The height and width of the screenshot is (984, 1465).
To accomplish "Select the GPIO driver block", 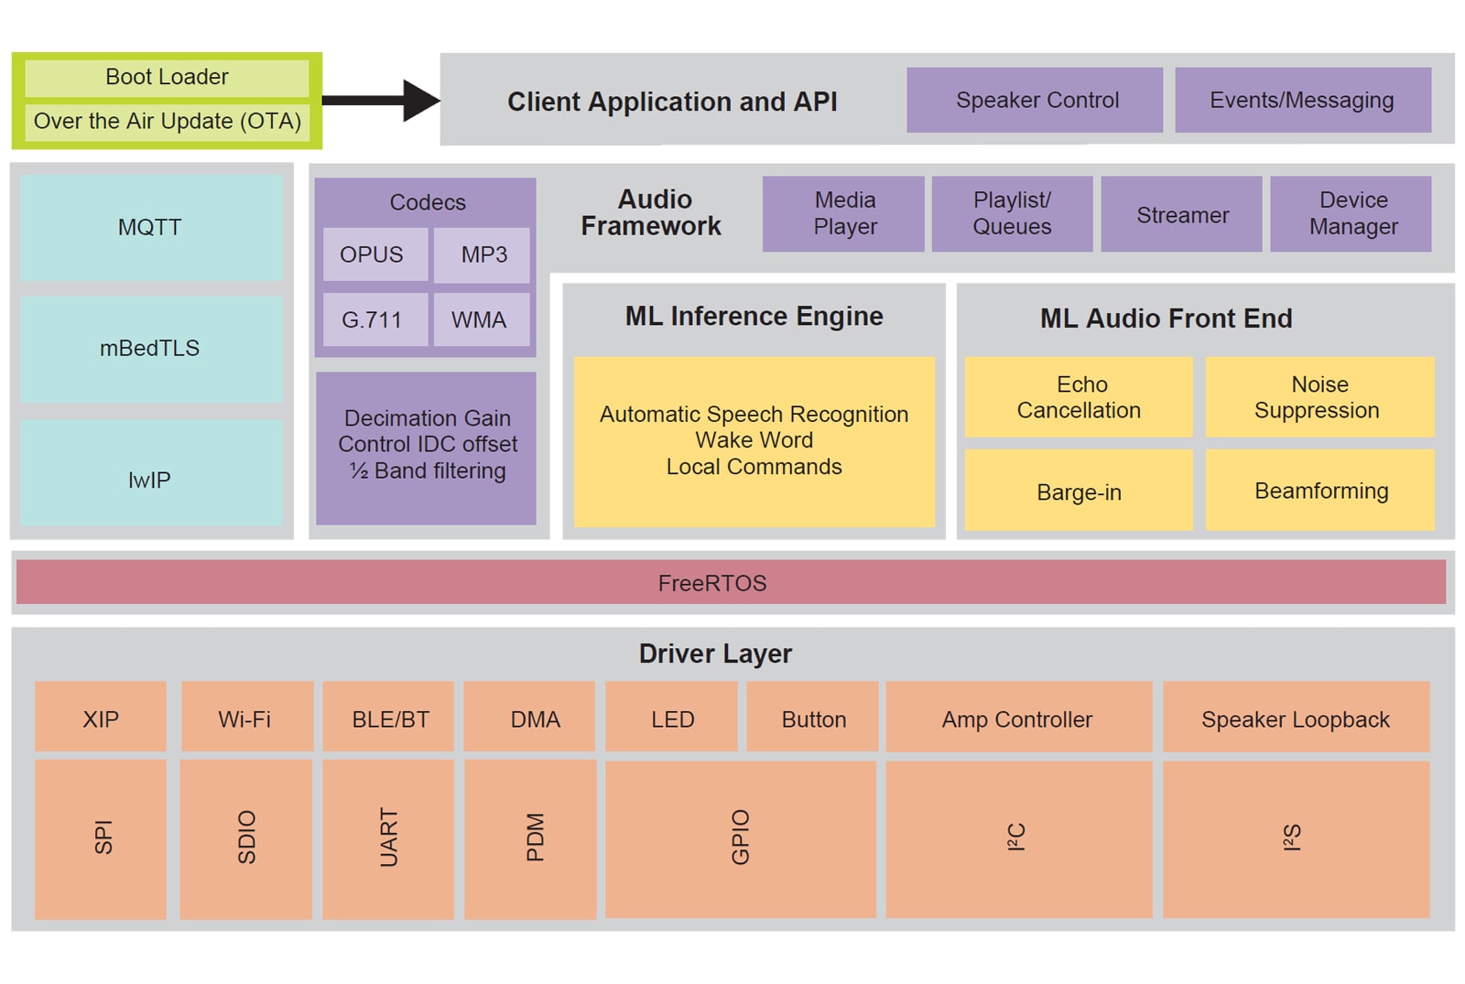I will (x=740, y=838).
